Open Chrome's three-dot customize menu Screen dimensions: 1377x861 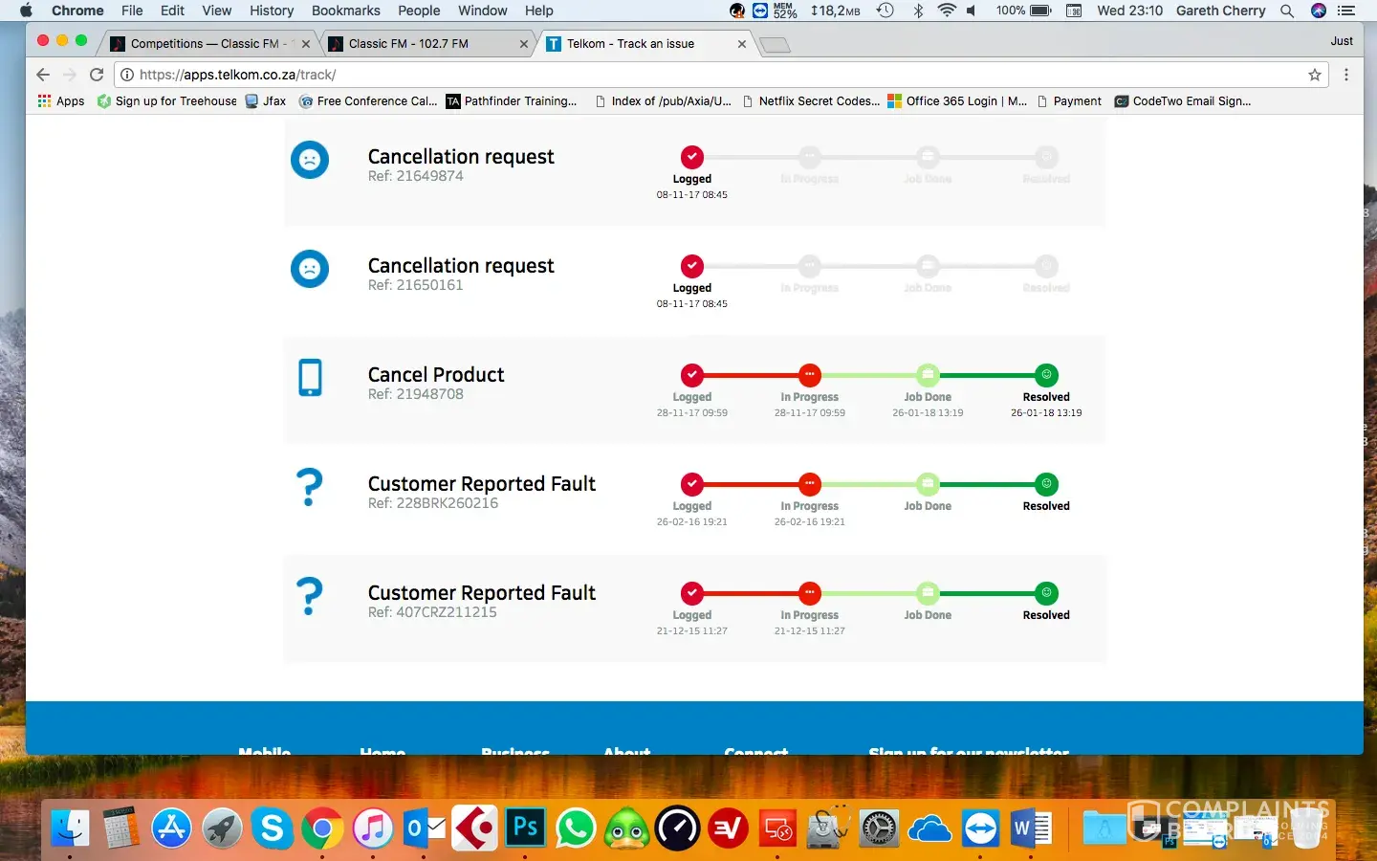coord(1346,75)
